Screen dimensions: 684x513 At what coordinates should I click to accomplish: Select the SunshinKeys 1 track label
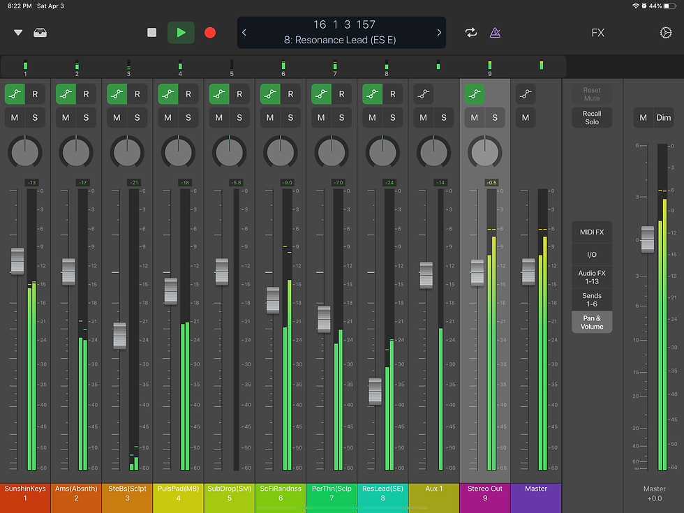tap(25, 497)
